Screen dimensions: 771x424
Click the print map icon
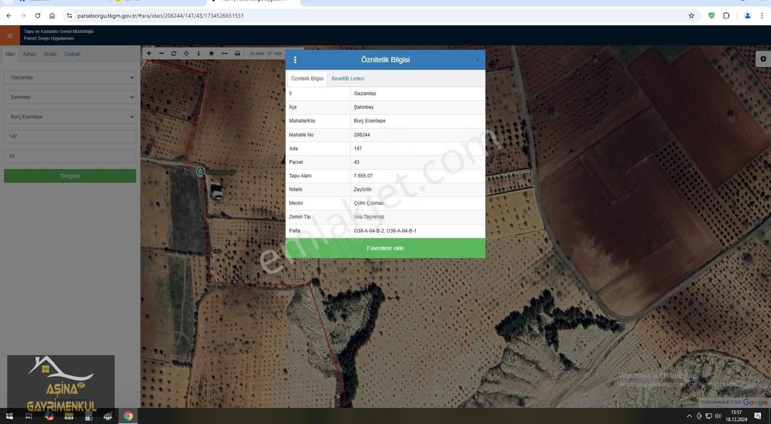click(238, 53)
